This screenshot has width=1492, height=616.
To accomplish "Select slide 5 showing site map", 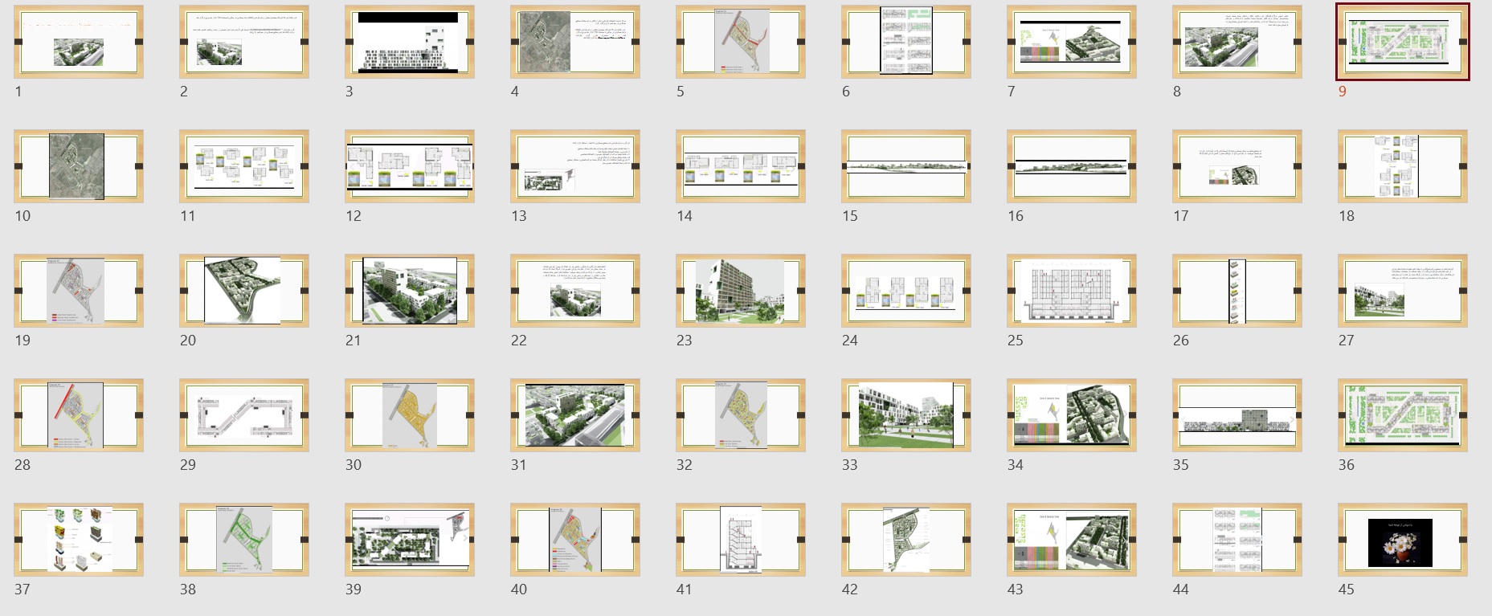I will click(741, 42).
